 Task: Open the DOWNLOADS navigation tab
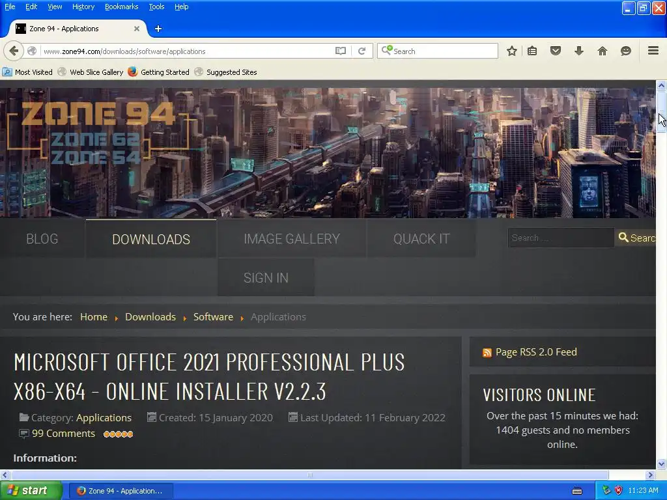[x=151, y=239]
